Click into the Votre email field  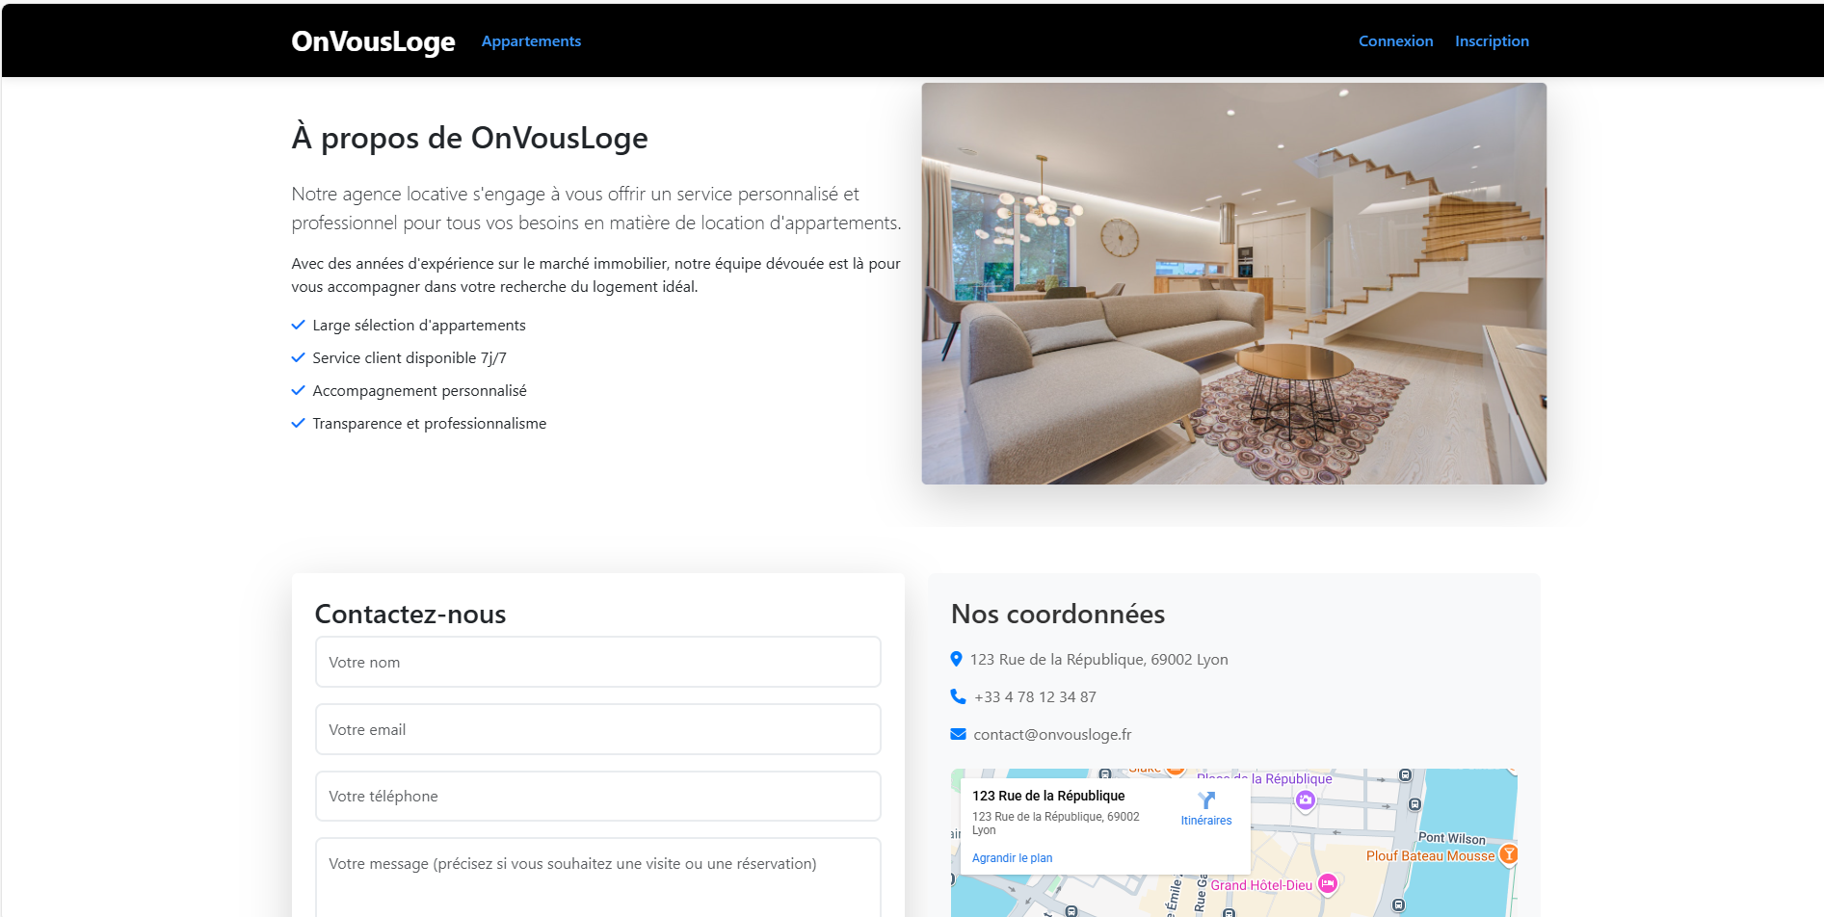point(597,729)
